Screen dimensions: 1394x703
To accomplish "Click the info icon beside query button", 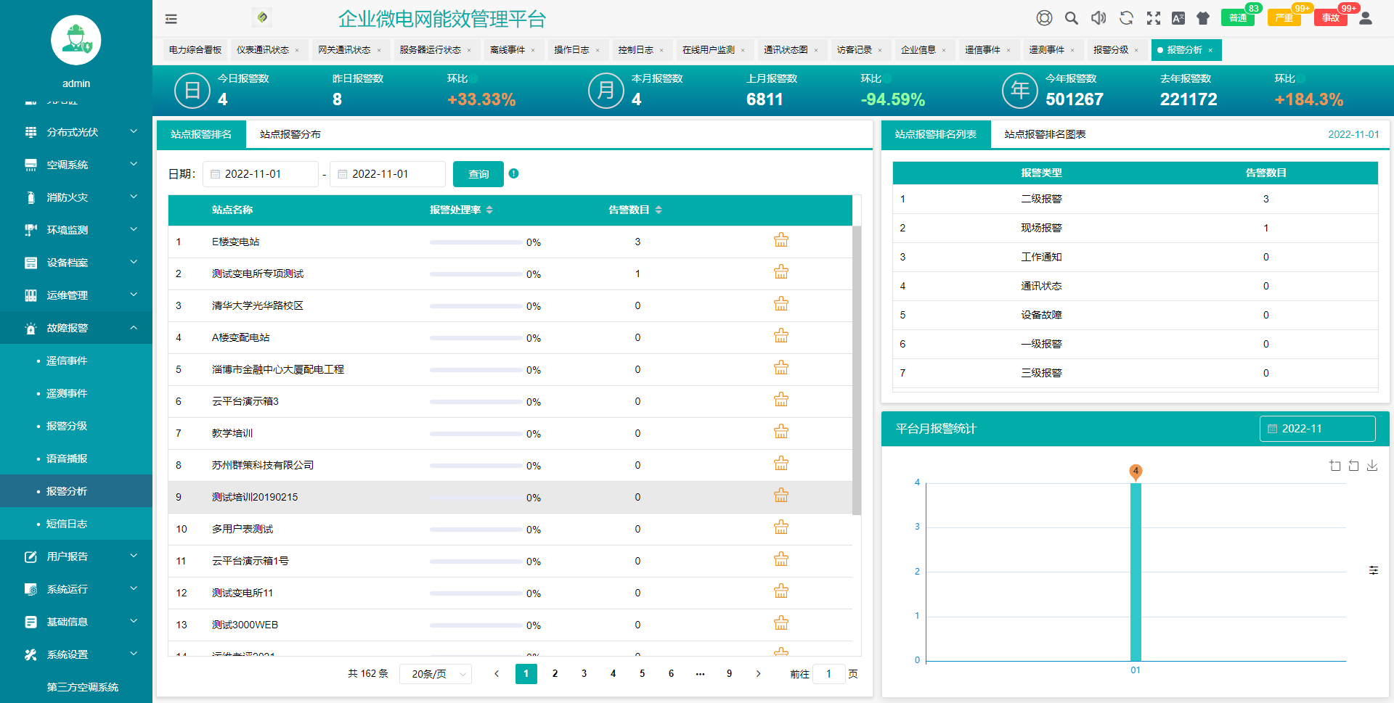I will click(x=513, y=173).
